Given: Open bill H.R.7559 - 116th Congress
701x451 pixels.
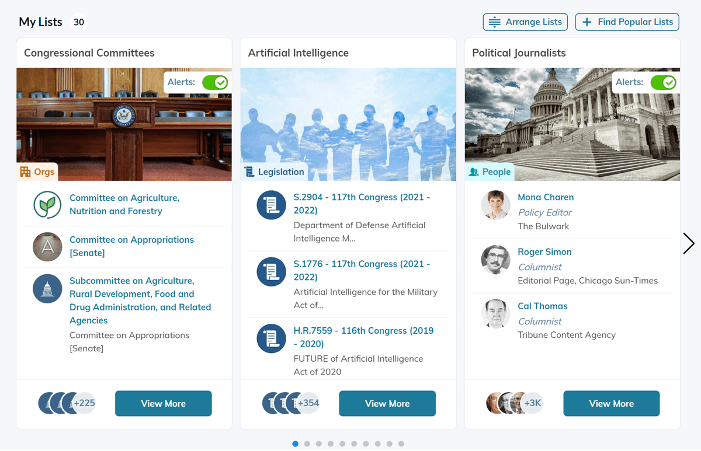Looking at the screenshot, I should tap(363, 337).
